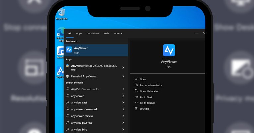This screenshot has width=254, height=133.
Task: Click the Pin to Start pin icon
Action: click(x=136, y=97)
